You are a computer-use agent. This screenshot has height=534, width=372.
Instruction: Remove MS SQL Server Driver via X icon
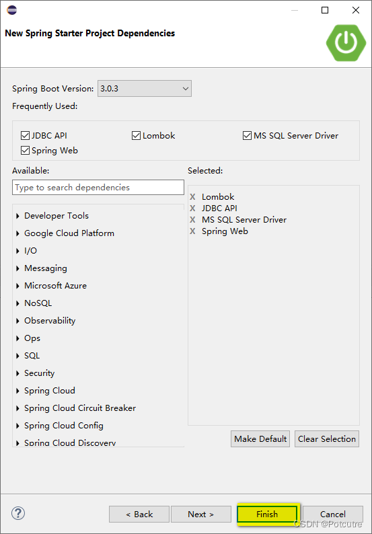point(192,220)
